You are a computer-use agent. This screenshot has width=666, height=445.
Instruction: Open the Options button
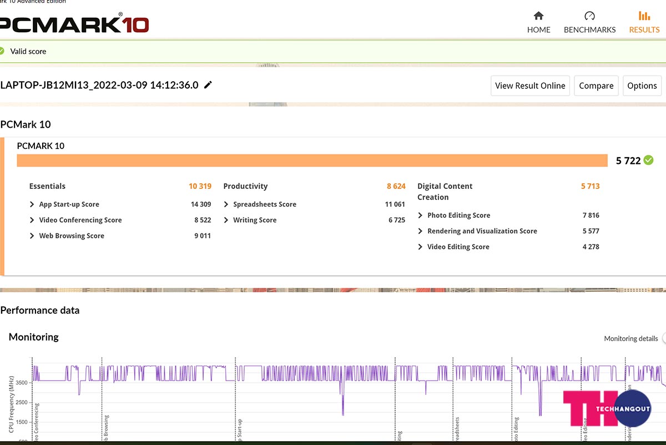(642, 86)
